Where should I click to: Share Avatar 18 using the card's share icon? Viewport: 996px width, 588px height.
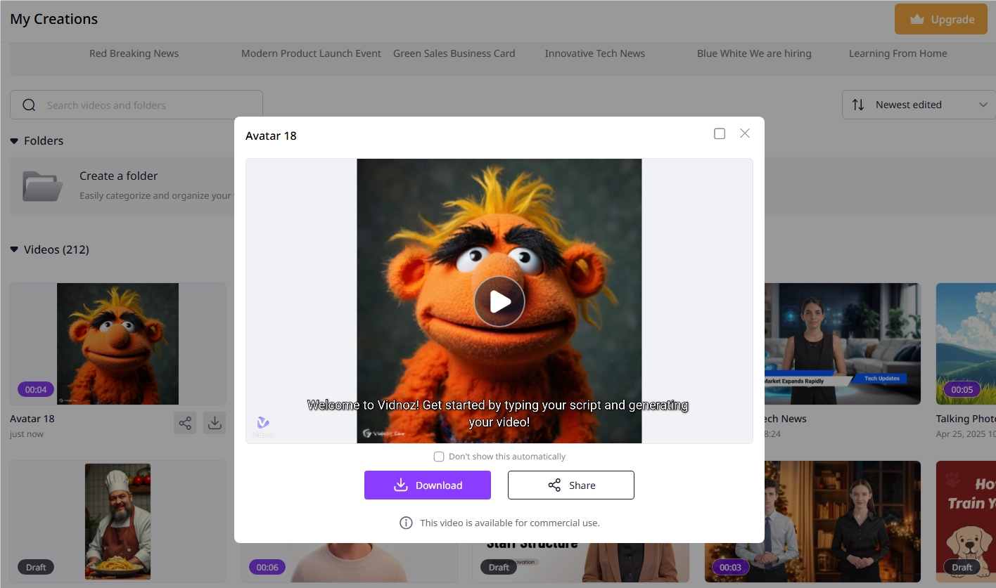(x=185, y=422)
